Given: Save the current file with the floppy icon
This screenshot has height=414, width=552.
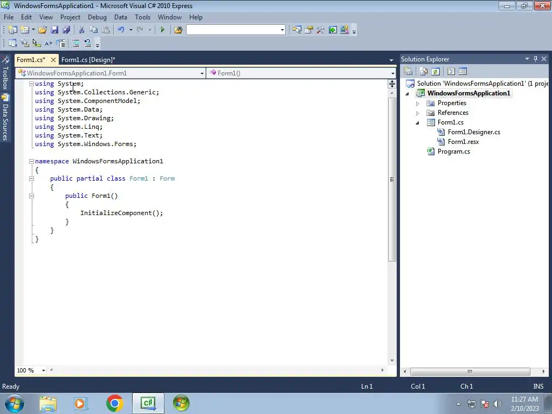Looking at the screenshot, I should [x=54, y=30].
